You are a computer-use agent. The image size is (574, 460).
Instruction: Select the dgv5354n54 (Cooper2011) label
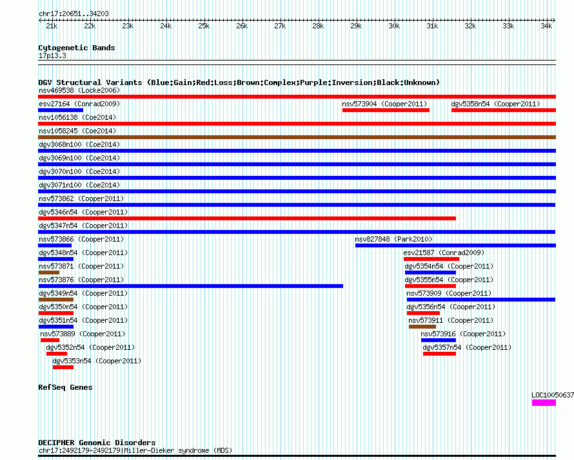coord(449,266)
